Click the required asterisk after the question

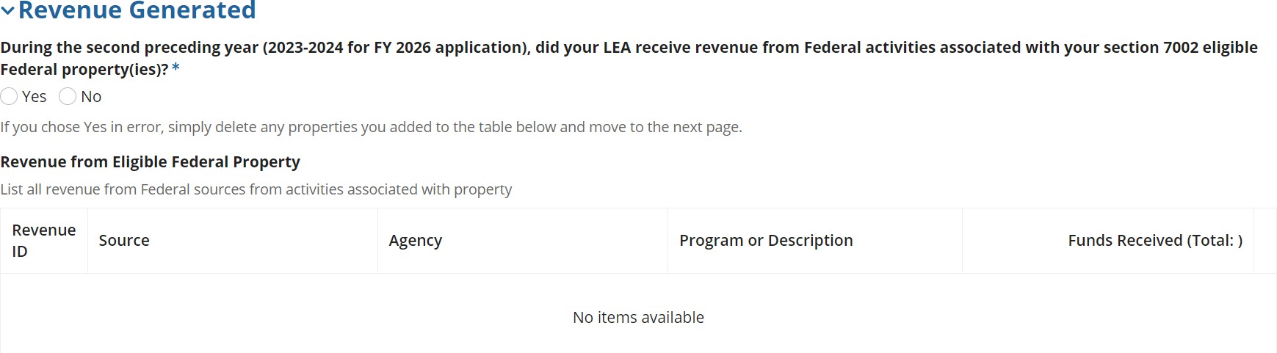pos(176,69)
